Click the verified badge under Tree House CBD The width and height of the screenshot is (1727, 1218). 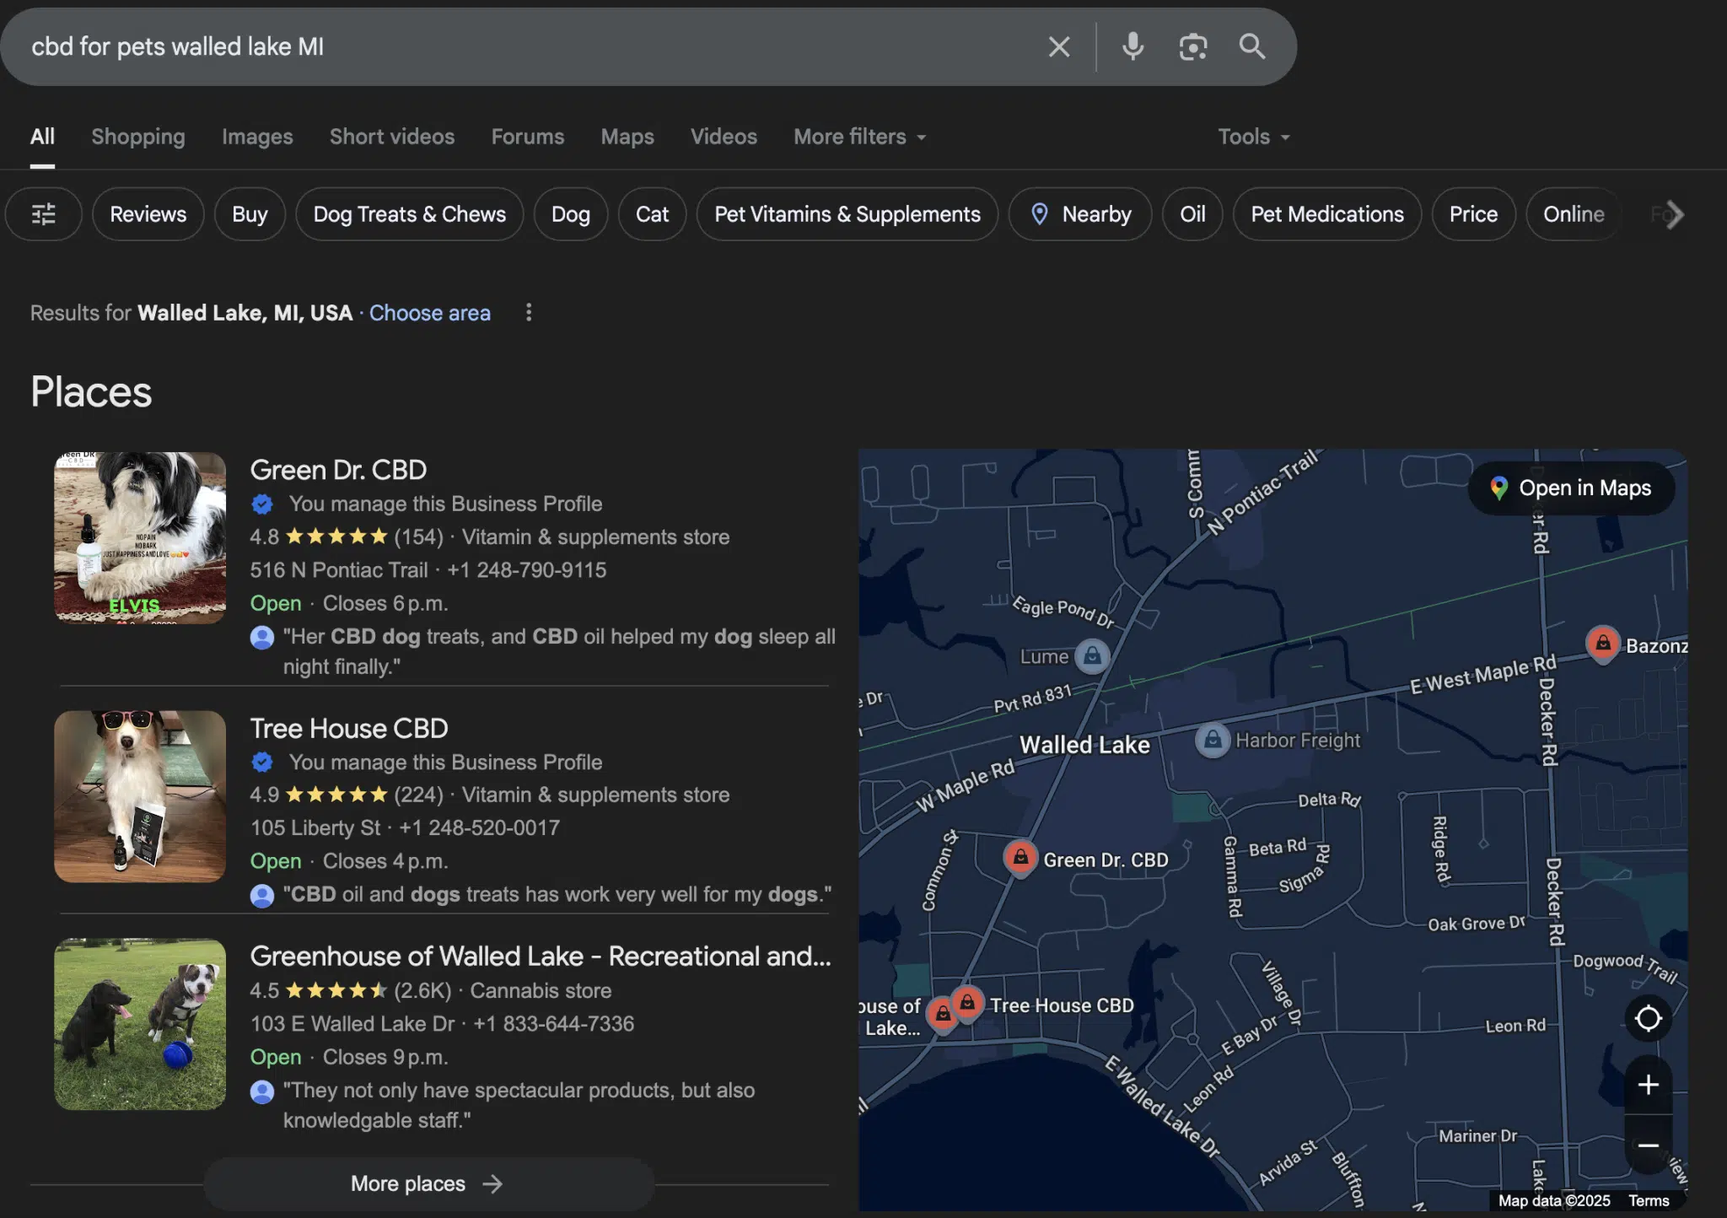pyautogui.click(x=262, y=763)
